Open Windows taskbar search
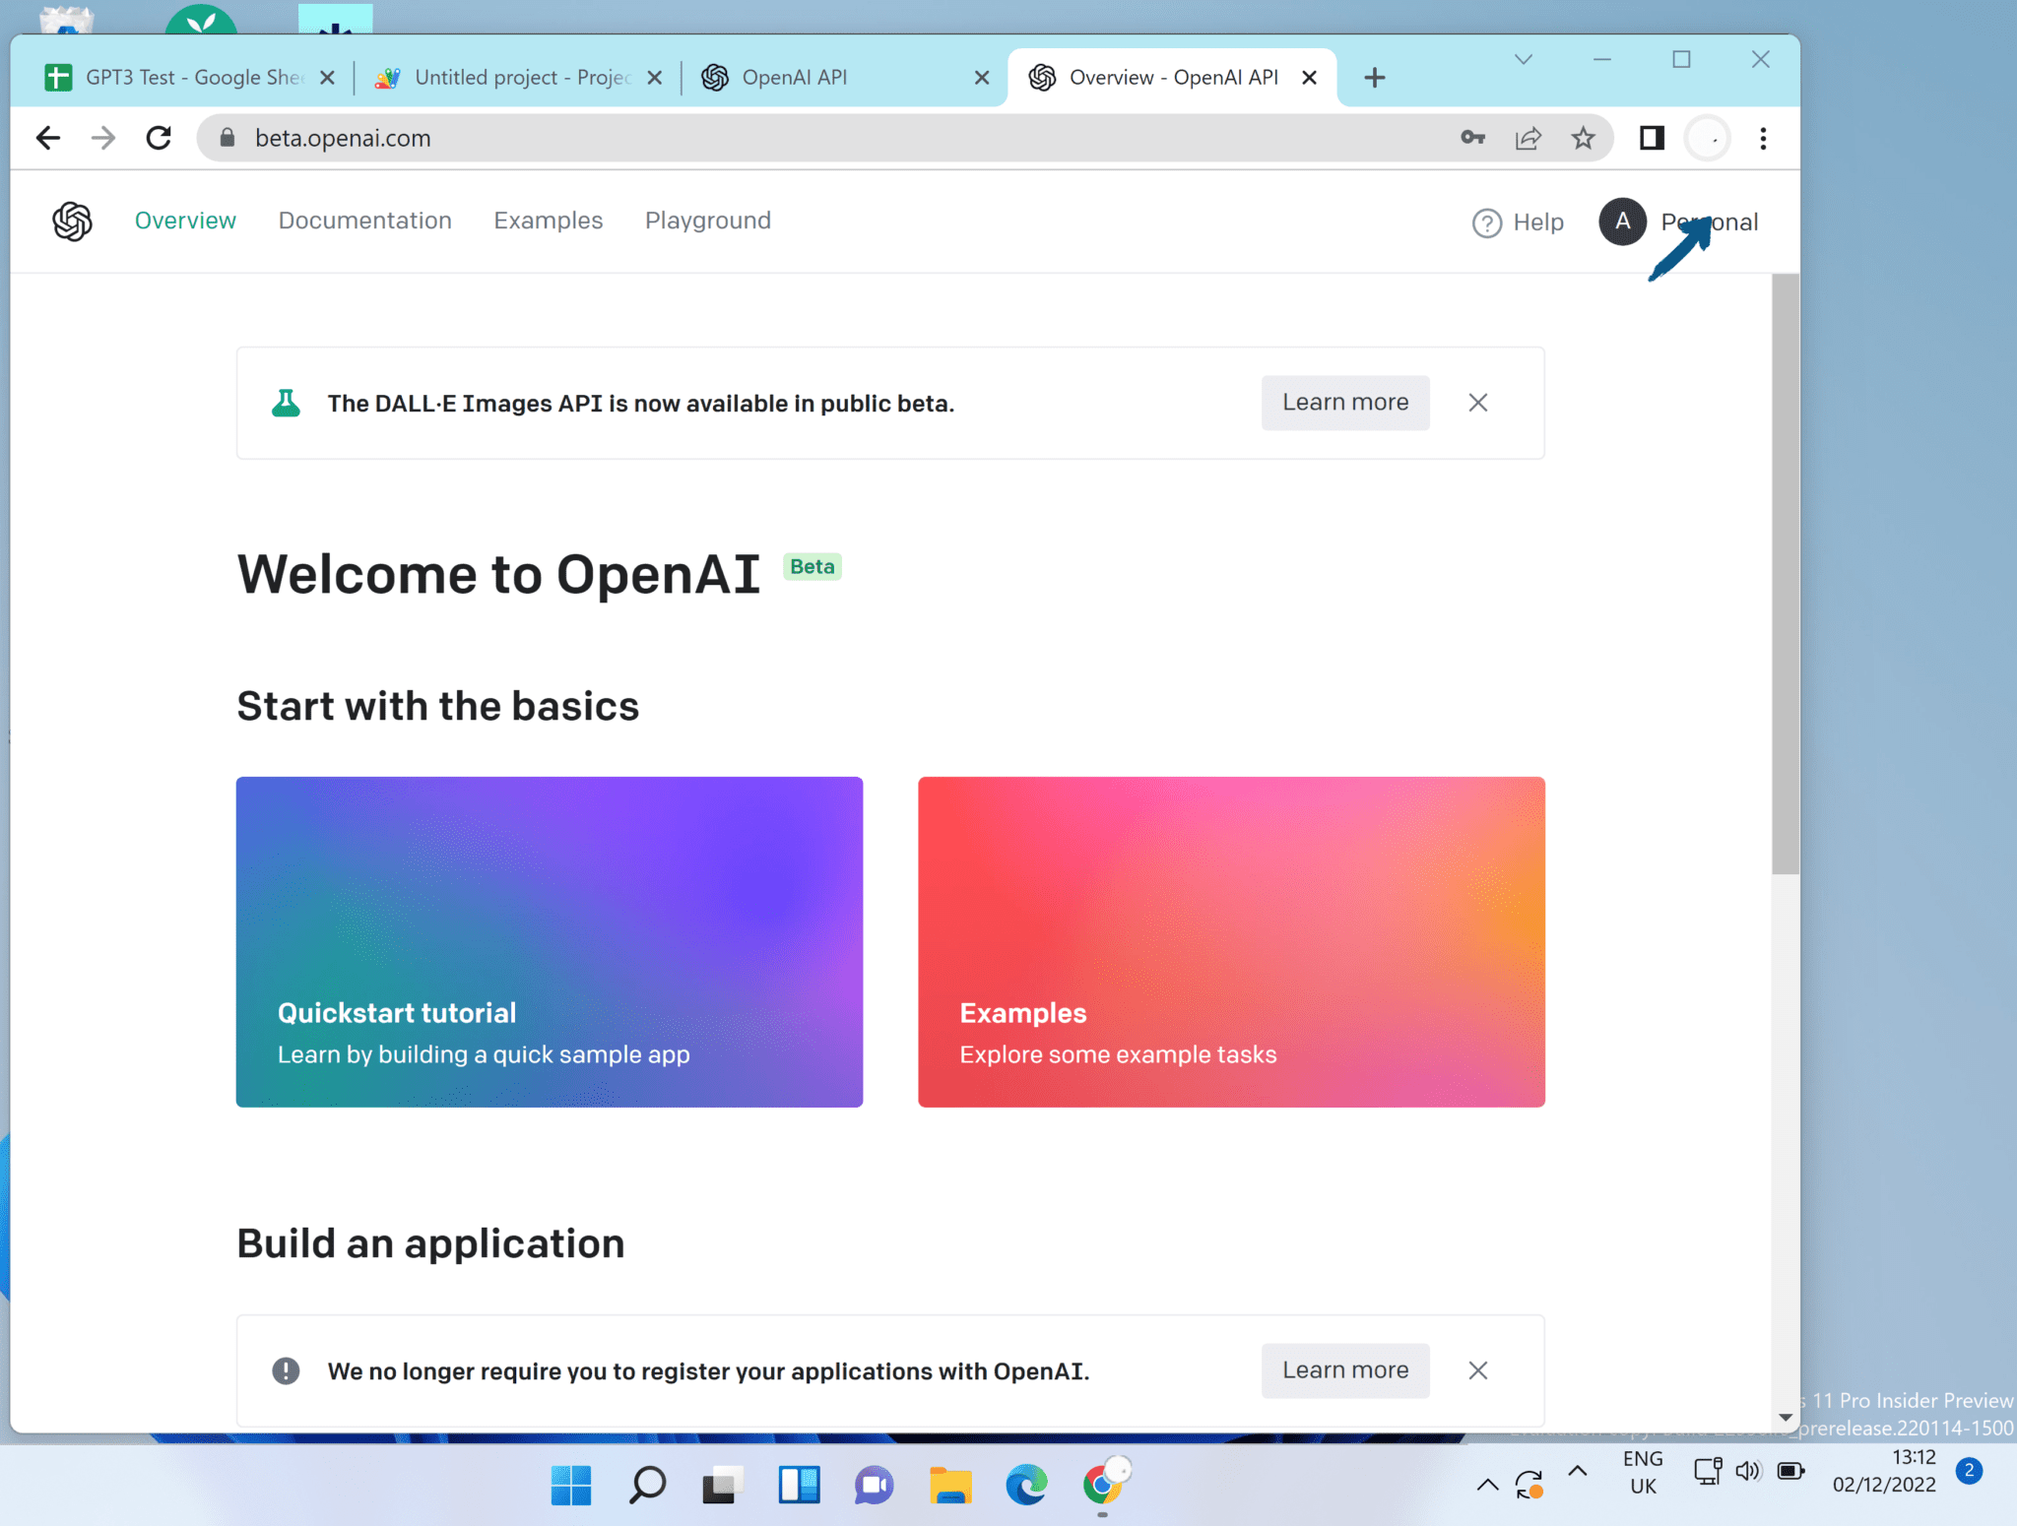The width and height of the screenshot is (2017, 1526). (x=647, y=1485)
